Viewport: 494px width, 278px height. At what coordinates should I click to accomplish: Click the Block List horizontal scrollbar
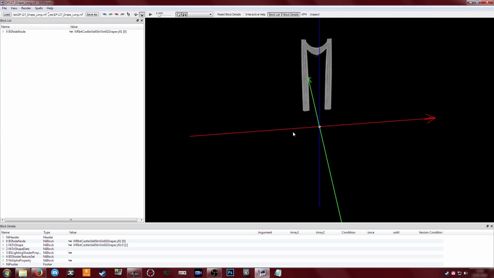(71, 220)
